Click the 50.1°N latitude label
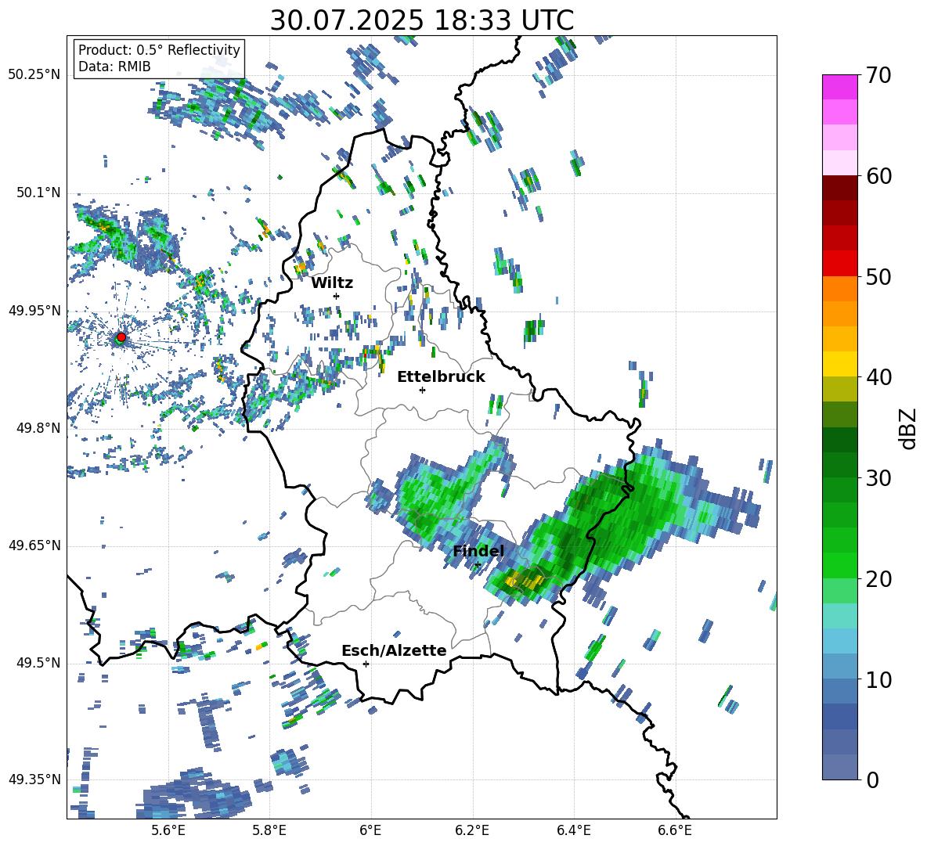Viewport: 927px width, 846px height. 39,193
